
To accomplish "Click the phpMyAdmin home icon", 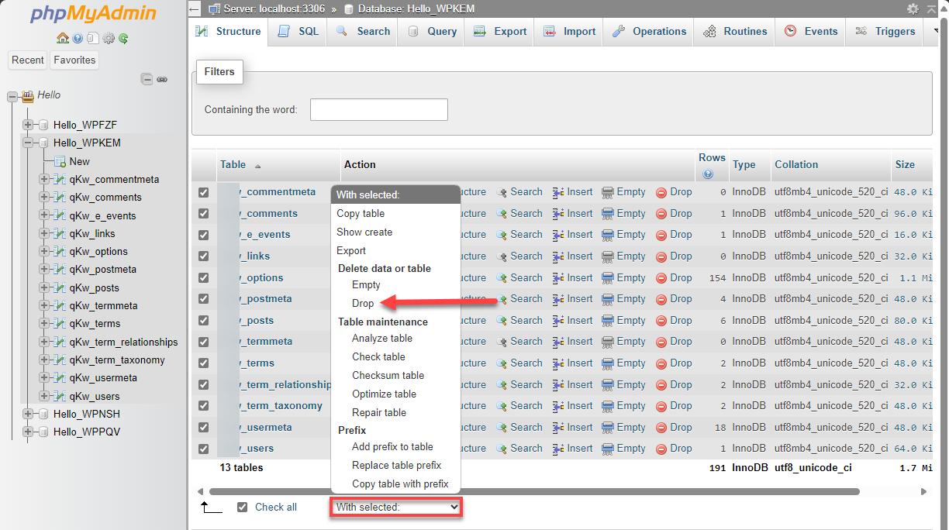I will [63, 38].
